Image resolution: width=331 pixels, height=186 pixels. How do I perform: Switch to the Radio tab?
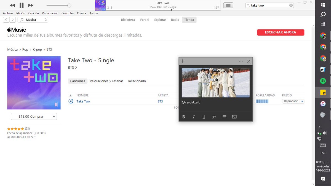coord(175,20)
